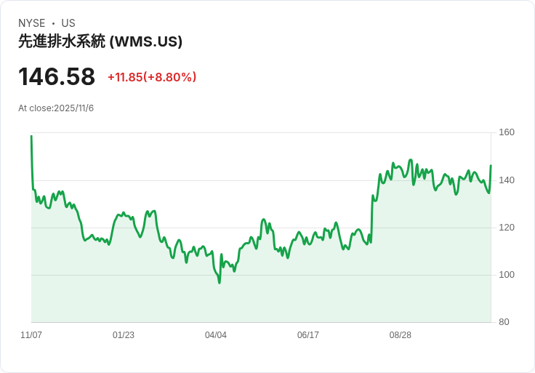
Task: Click the 140 y-axis label
Action: coord(507,180)
